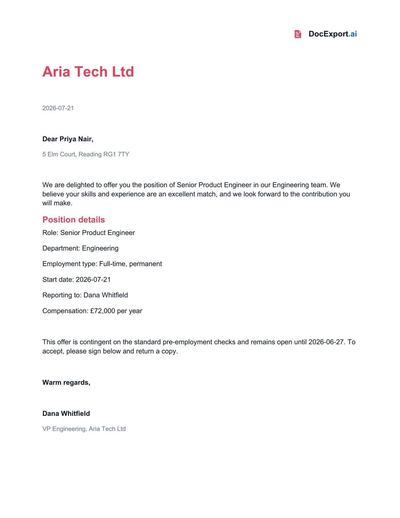Click the Position details heading

[74, 220]
